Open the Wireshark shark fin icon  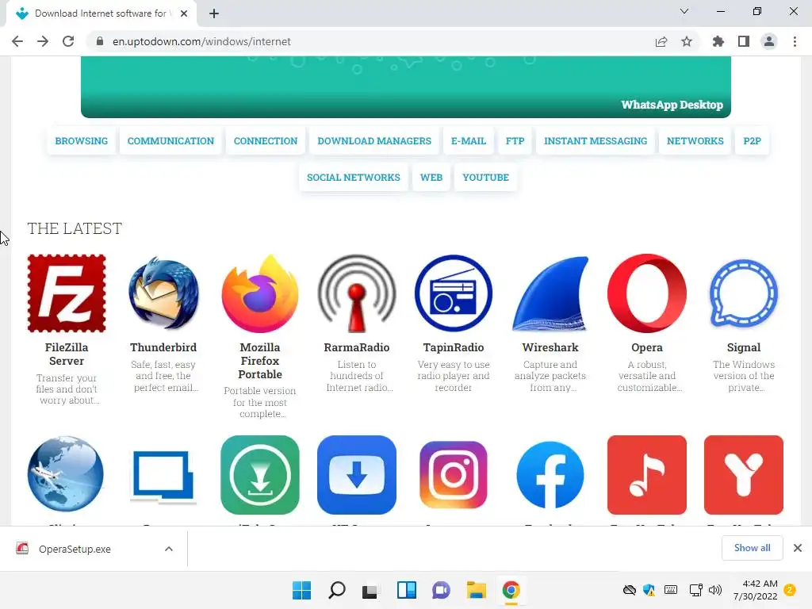[x=550, y=293]
